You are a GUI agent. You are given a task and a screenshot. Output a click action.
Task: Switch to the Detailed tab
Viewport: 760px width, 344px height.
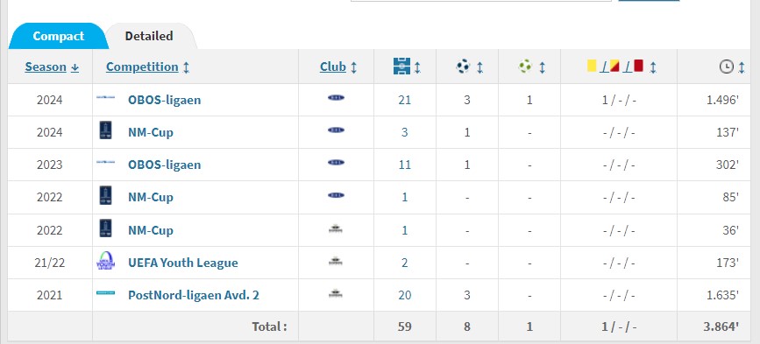[149, 36]
